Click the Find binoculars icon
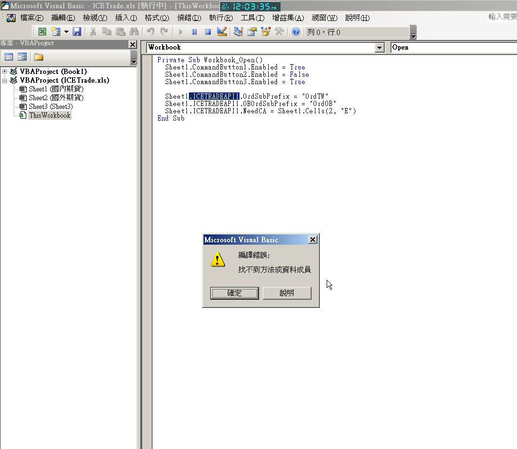Image resolution: width=517 pixels, height=449 pixels. (134, 32)
